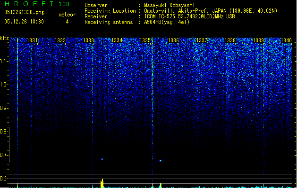Image resolution: width=297 pixels, height=188 pixels.
Task: Click the 1334 time marker
Action: [117, 40]
